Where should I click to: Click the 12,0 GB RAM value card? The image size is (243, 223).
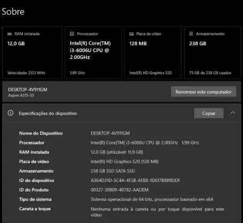[16, 44]
